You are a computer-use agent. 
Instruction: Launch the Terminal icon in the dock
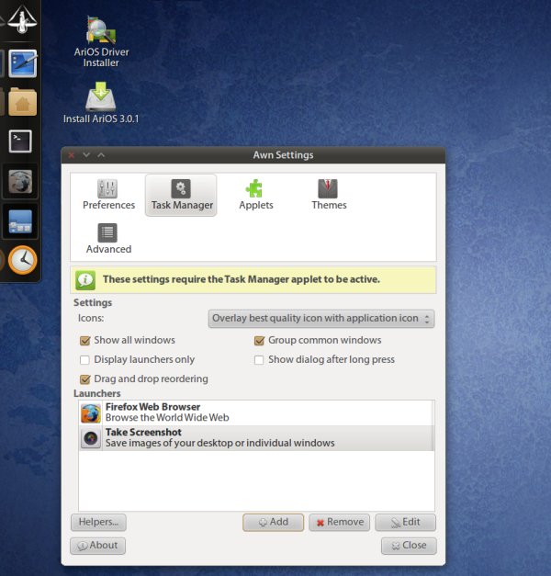point(20,141)
